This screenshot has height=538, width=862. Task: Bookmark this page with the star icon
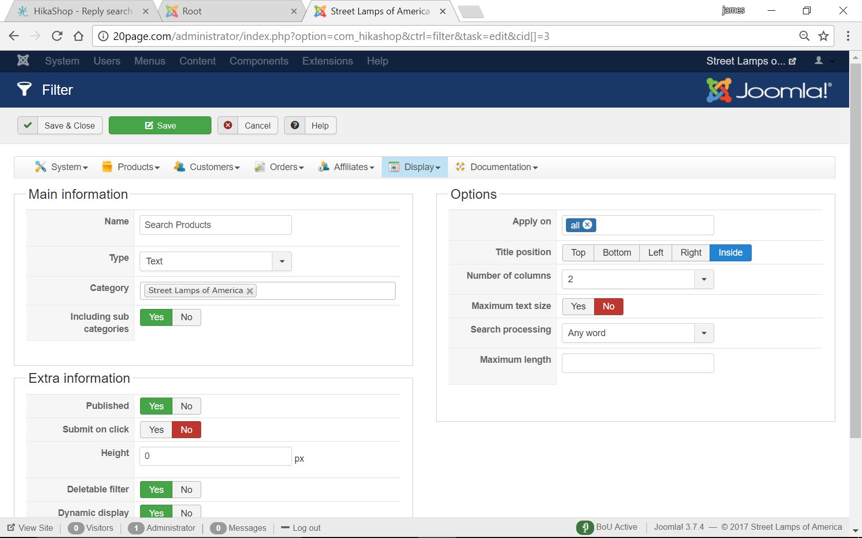pyautogui.click(x=824, y=36)
